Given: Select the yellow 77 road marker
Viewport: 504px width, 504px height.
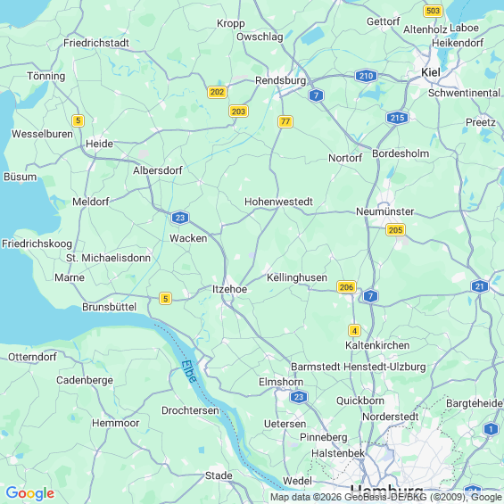Looking at the screenshot, I should (x=285, y=121).
